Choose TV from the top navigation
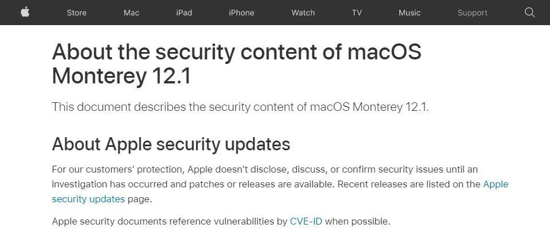 357,13
